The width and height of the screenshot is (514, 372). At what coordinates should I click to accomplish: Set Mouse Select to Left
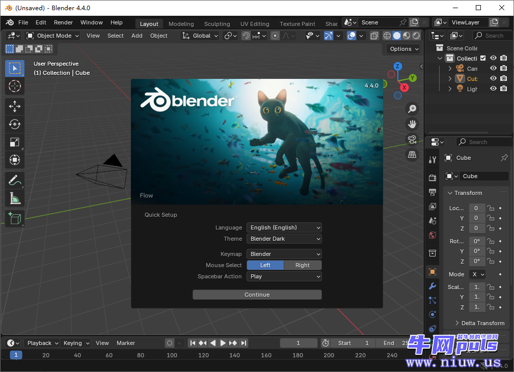click(265, 265)
